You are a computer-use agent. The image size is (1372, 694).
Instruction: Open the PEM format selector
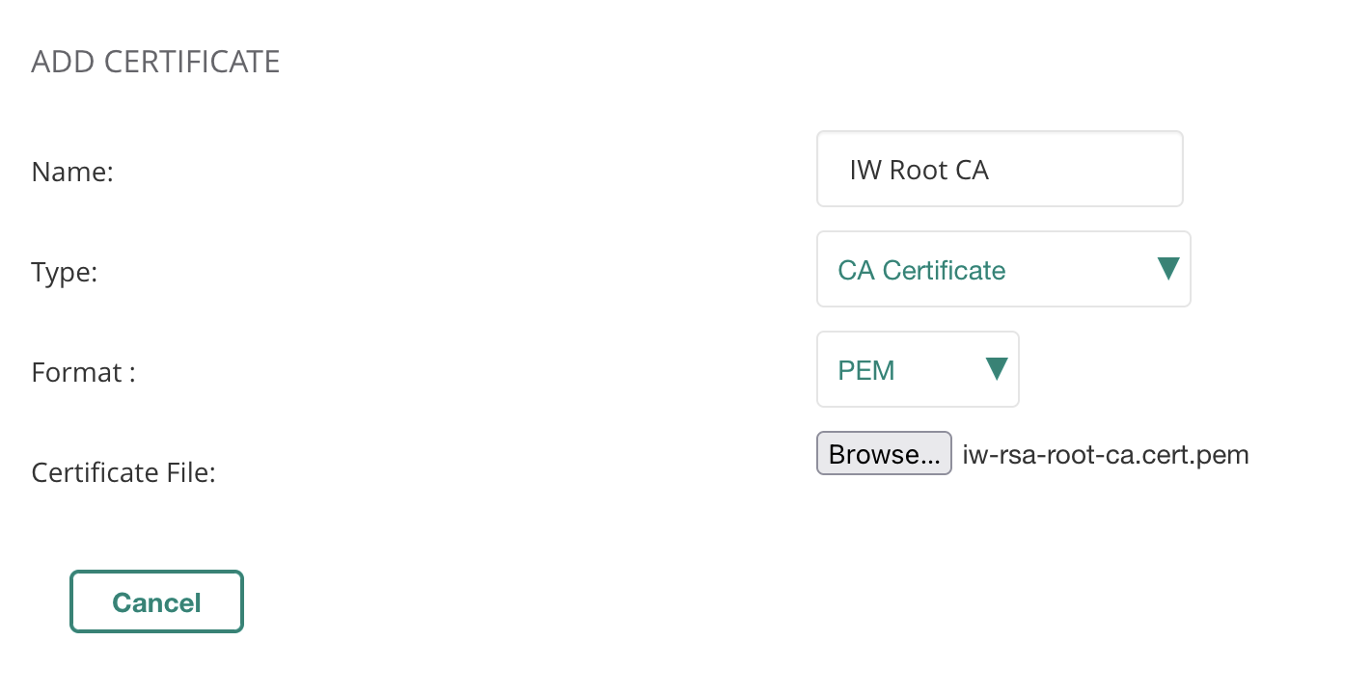[917, 369]
